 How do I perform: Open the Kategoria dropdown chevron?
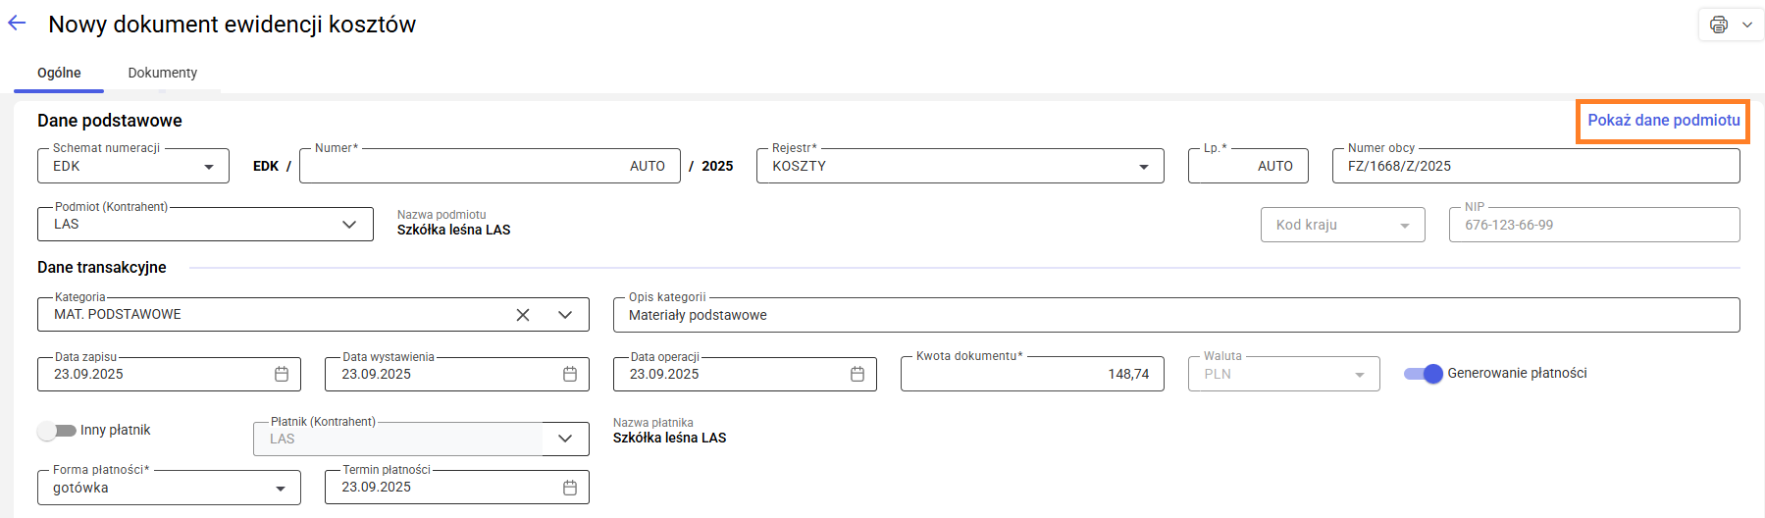pos(565,315)
